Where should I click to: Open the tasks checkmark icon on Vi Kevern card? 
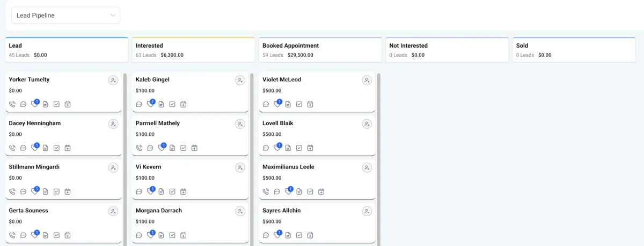pyautogui.click(x=172, y=191)
